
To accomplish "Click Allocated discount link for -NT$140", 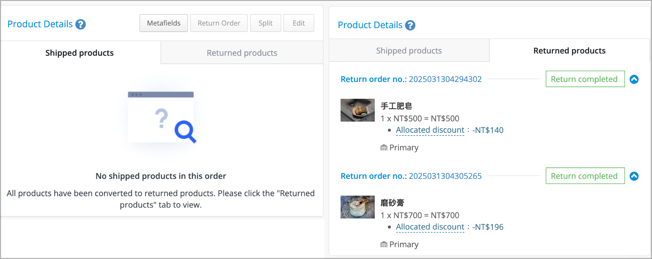I will click(430, 130).
